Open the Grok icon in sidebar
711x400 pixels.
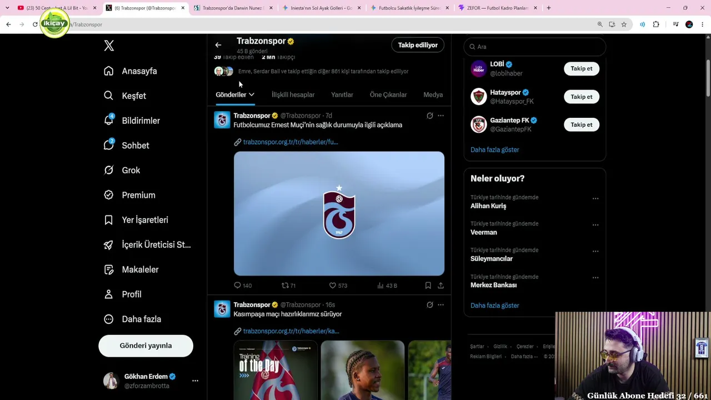109,170
